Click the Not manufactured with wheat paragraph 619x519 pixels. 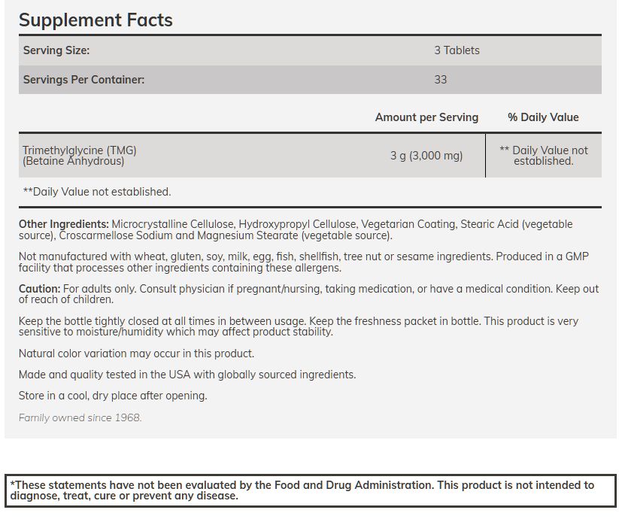click(303, 262)
